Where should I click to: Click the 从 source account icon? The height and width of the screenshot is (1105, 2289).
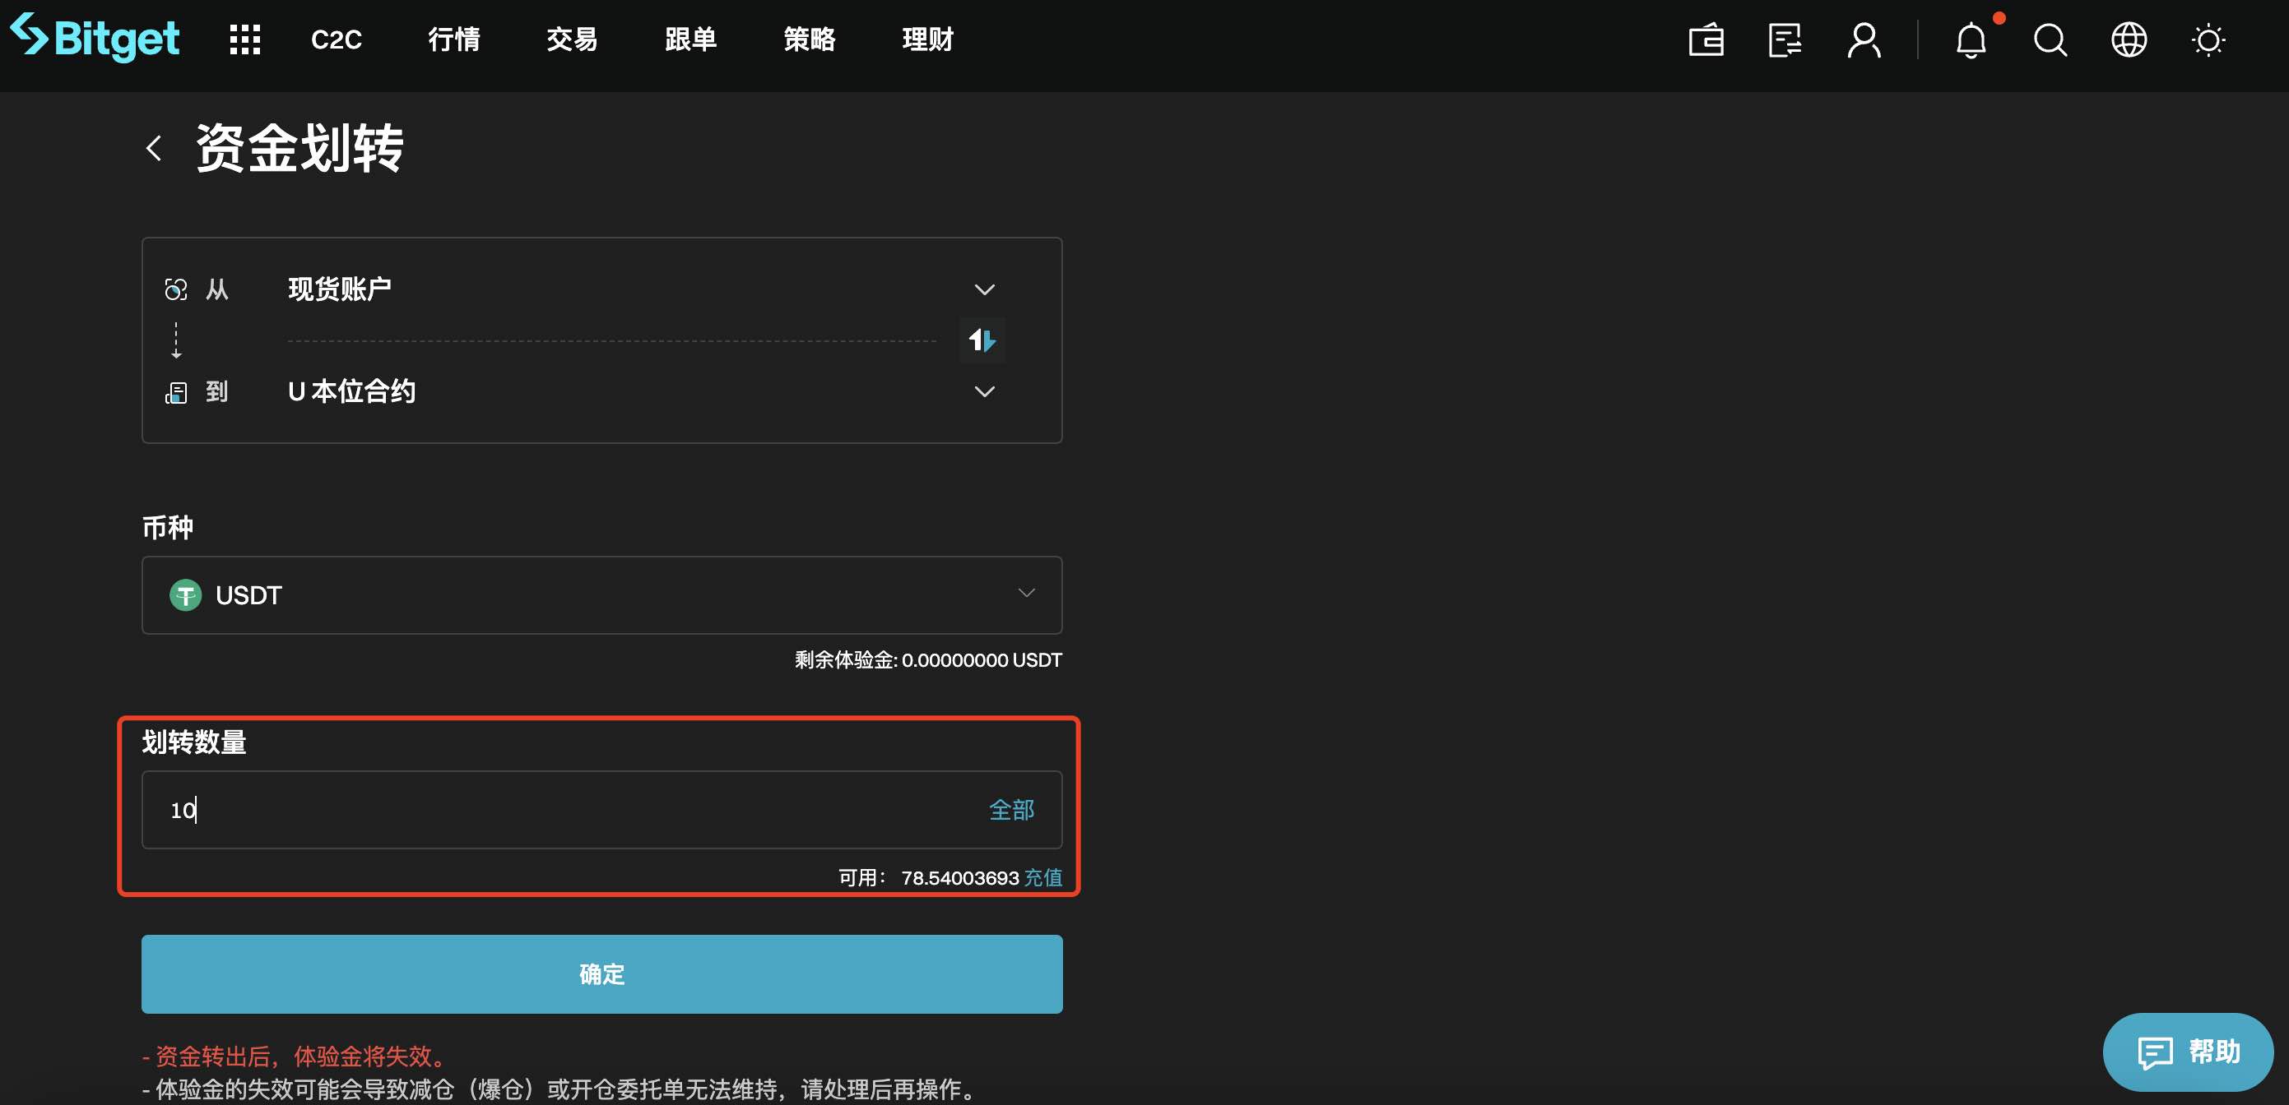pos(176,289)
